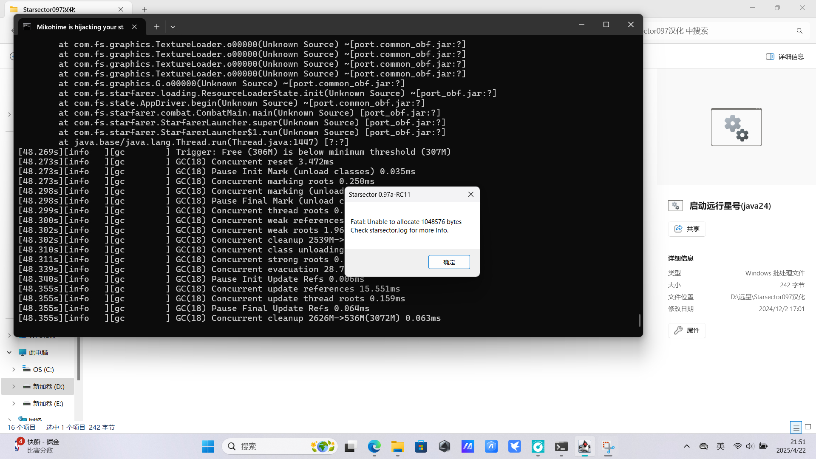Close the Mikohime terminal tab

point(134,27)
